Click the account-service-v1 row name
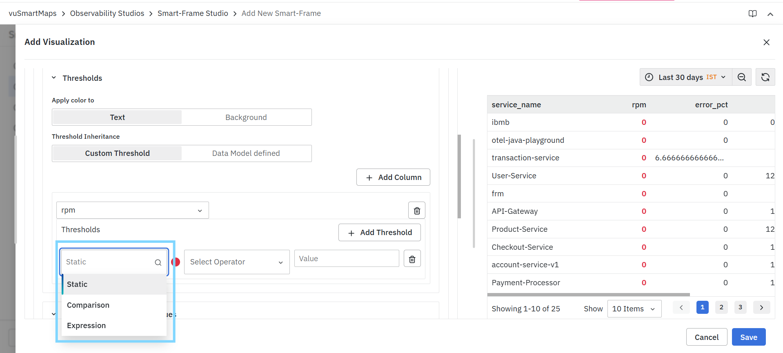This screenshot has width=783, height=353. click(x=525, y=265)
